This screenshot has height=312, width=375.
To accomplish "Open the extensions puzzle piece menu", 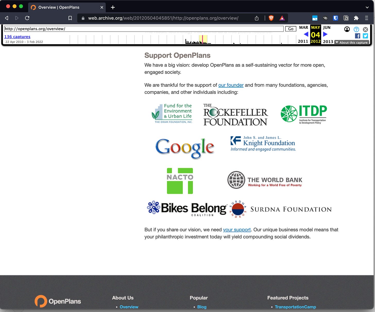I will [356, 18].
